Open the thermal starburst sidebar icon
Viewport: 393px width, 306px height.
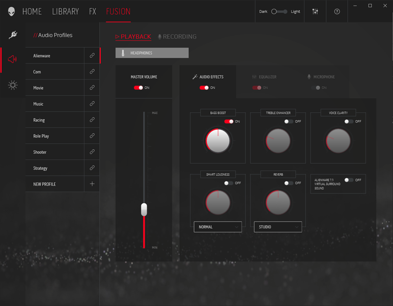tap(13, 85)
